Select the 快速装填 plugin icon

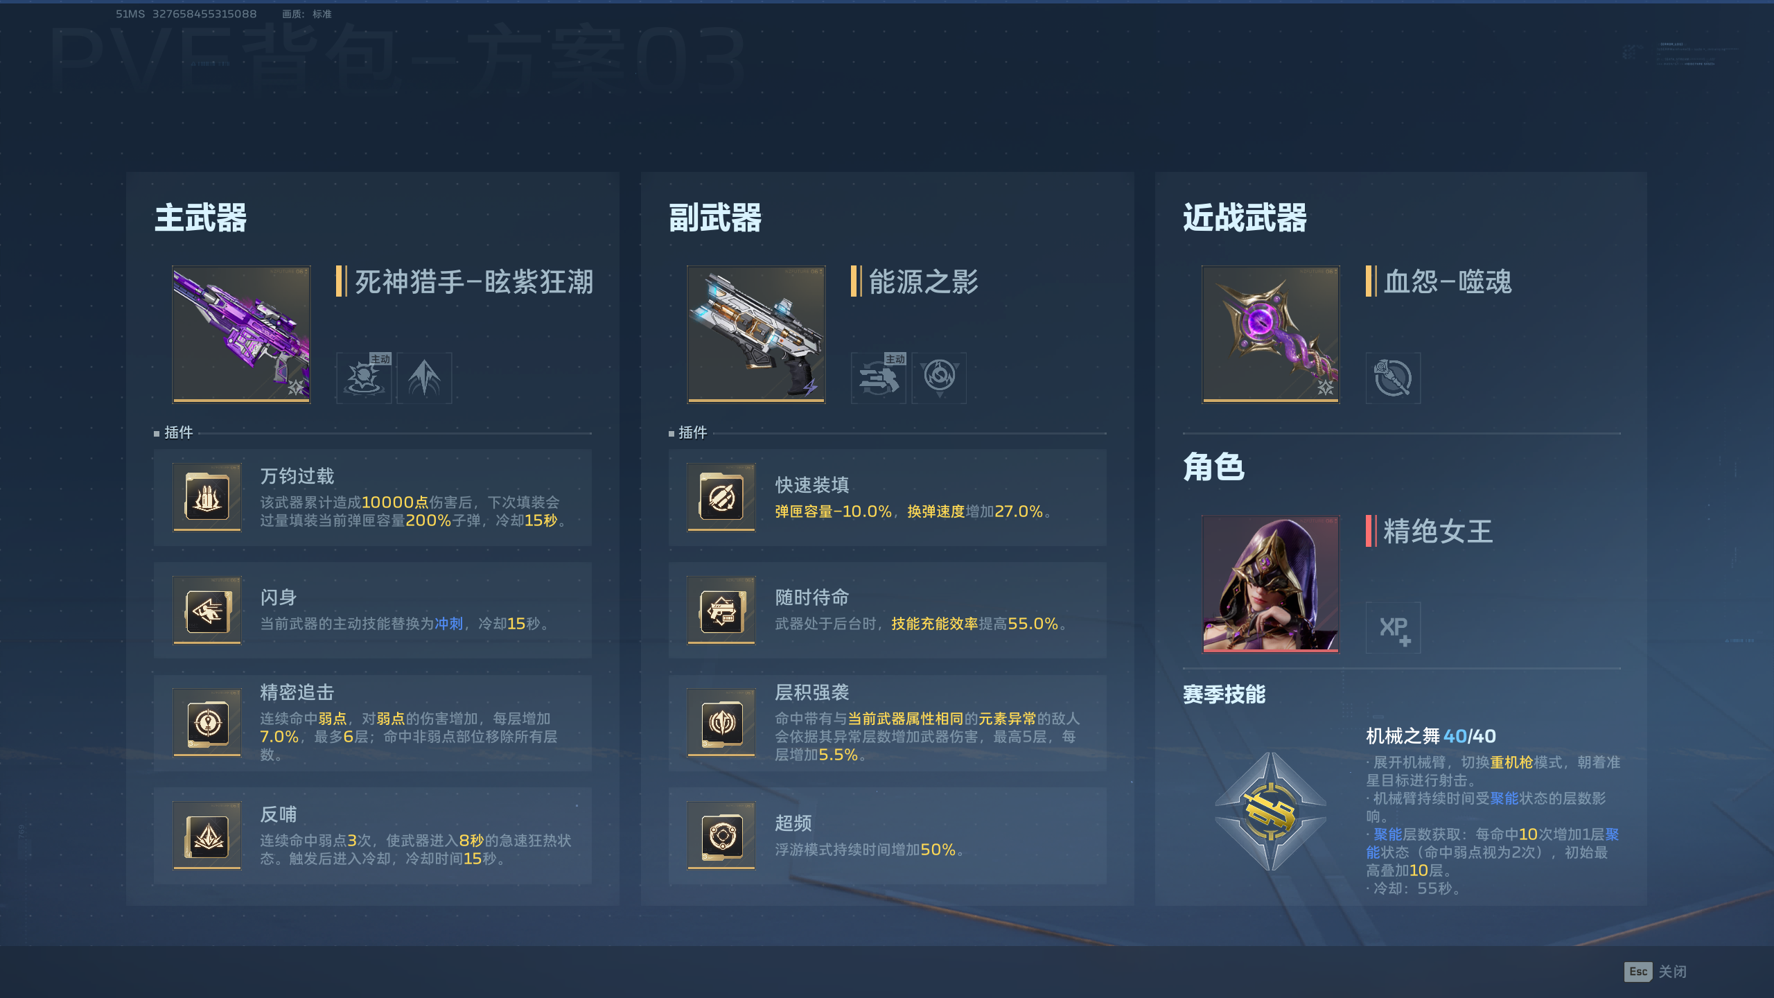(721, 498)
